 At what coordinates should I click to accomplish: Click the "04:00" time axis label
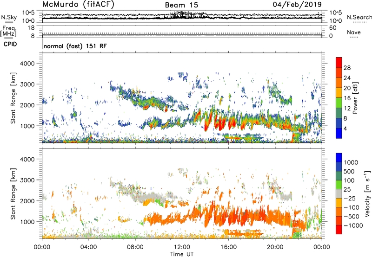tap(89, 247)
